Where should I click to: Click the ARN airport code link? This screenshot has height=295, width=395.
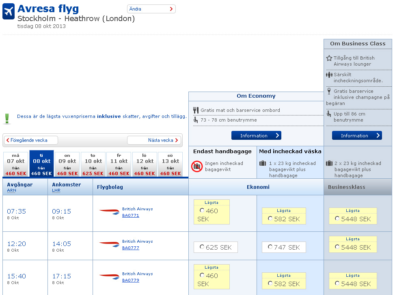click(x=11, y=190)
